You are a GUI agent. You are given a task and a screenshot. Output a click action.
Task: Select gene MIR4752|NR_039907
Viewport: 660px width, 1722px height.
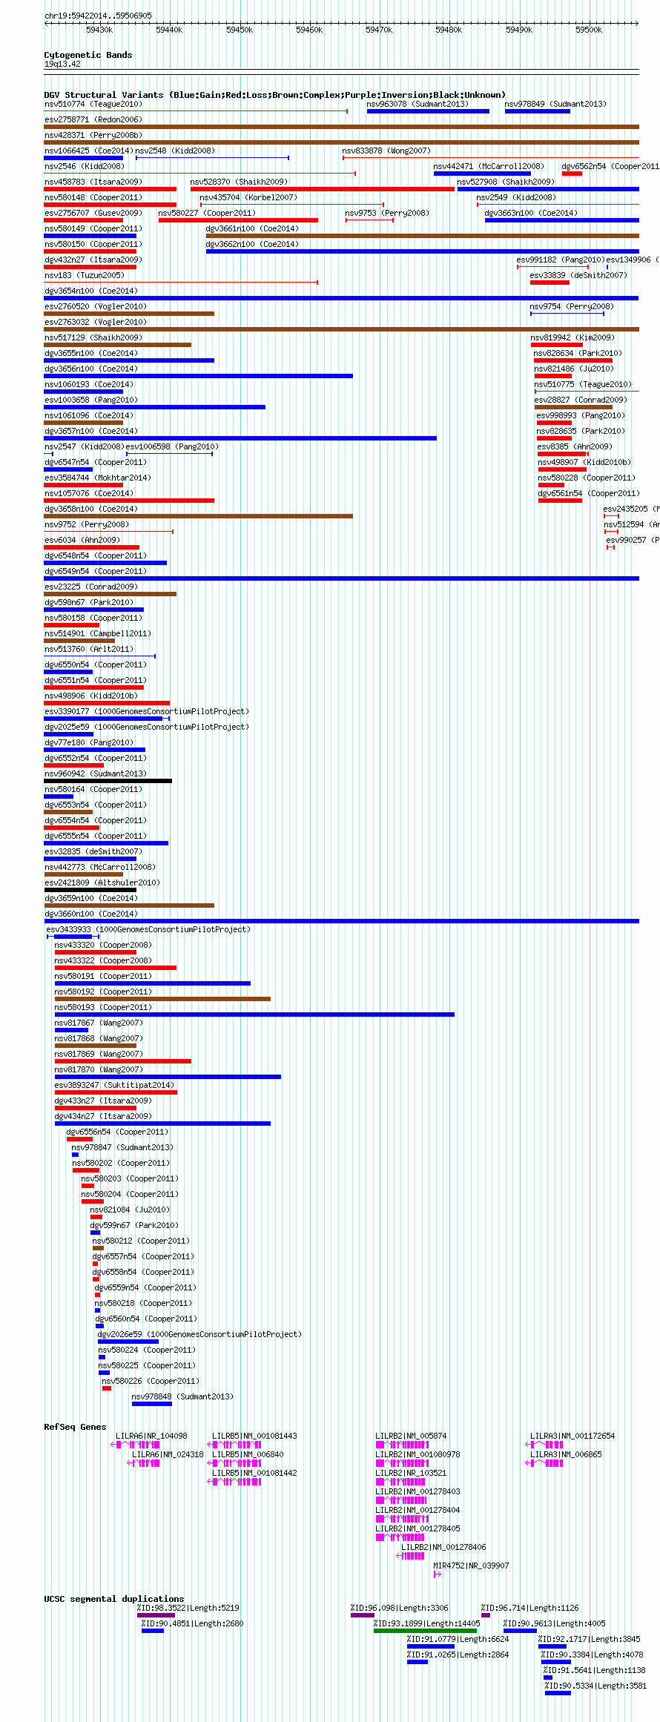click(x=471, y=1566)
